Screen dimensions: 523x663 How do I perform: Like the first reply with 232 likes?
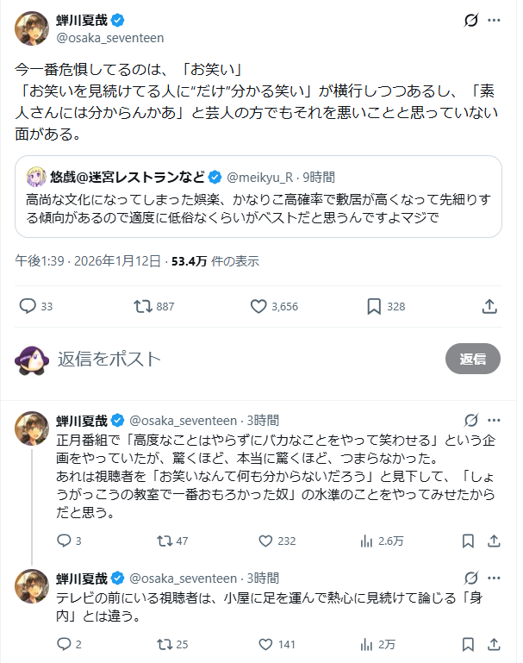click(266, 541)
